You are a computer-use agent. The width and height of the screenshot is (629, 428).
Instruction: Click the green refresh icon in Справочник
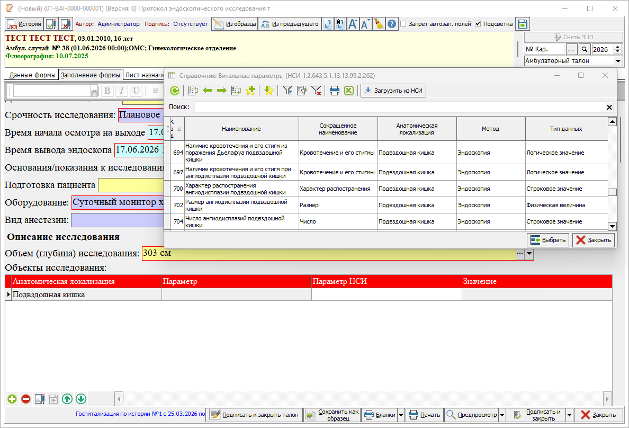(x=175, y=91)
